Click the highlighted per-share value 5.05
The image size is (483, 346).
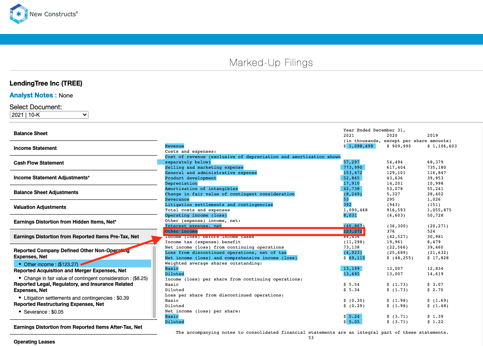click(x=354, y=322)
